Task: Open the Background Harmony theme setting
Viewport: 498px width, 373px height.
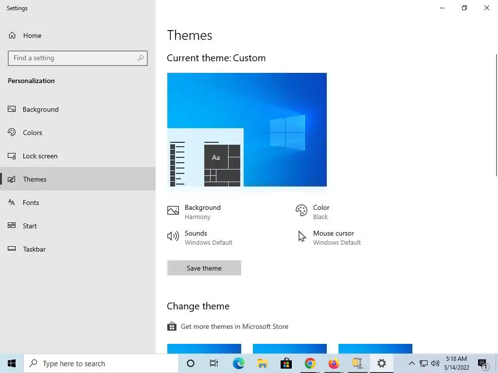Action: [194, 212]
